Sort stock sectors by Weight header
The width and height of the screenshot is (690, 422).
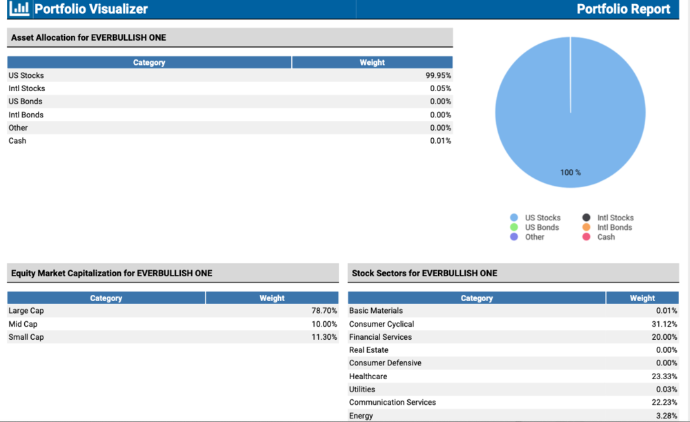pos(642,298)
